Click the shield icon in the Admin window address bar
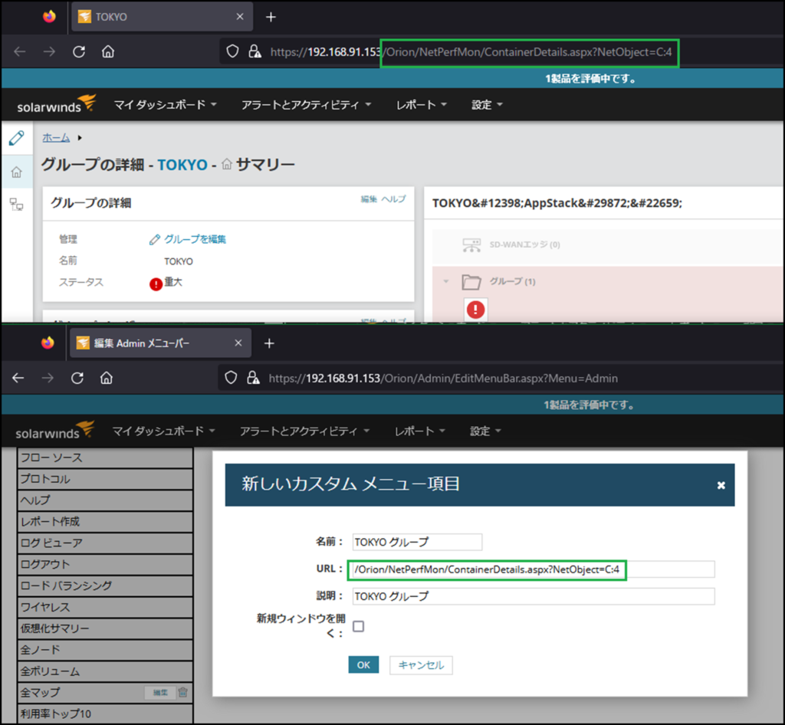 pyautogui.click(x=231, y=378)
